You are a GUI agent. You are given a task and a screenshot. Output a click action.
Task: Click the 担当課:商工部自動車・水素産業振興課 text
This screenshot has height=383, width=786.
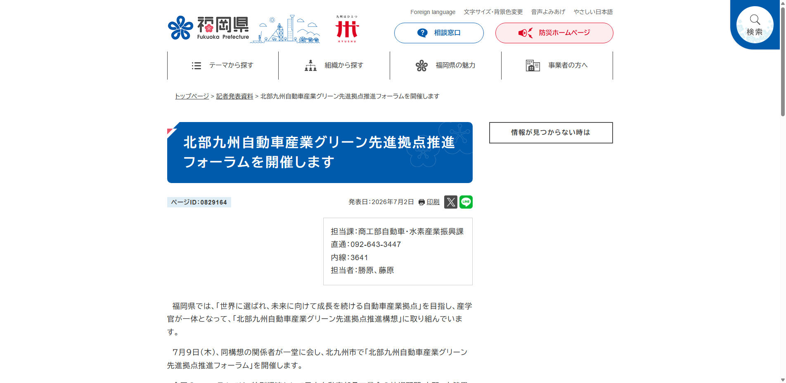click(x=397, y=232)
